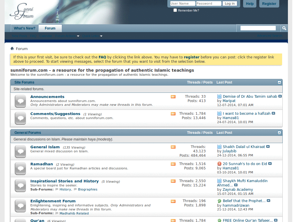Open the register link in the notice

coord(192,57)
